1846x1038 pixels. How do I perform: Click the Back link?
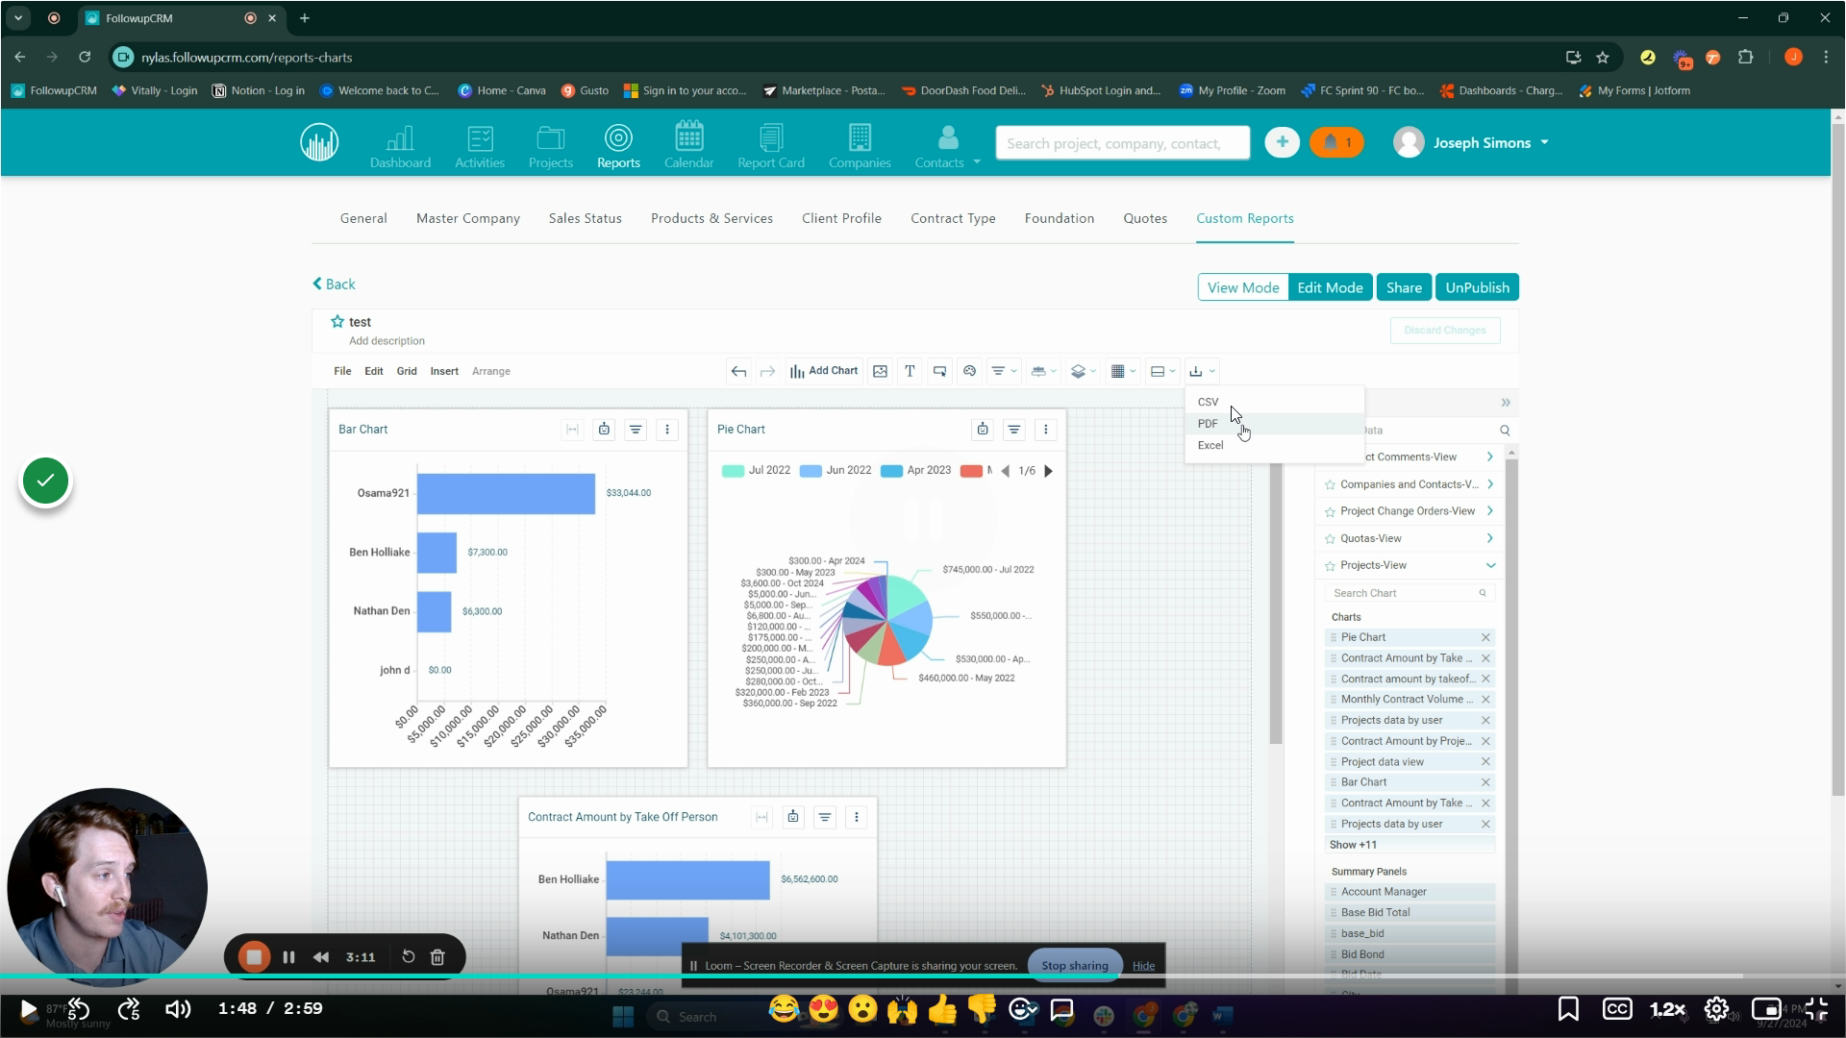[334, 284]
